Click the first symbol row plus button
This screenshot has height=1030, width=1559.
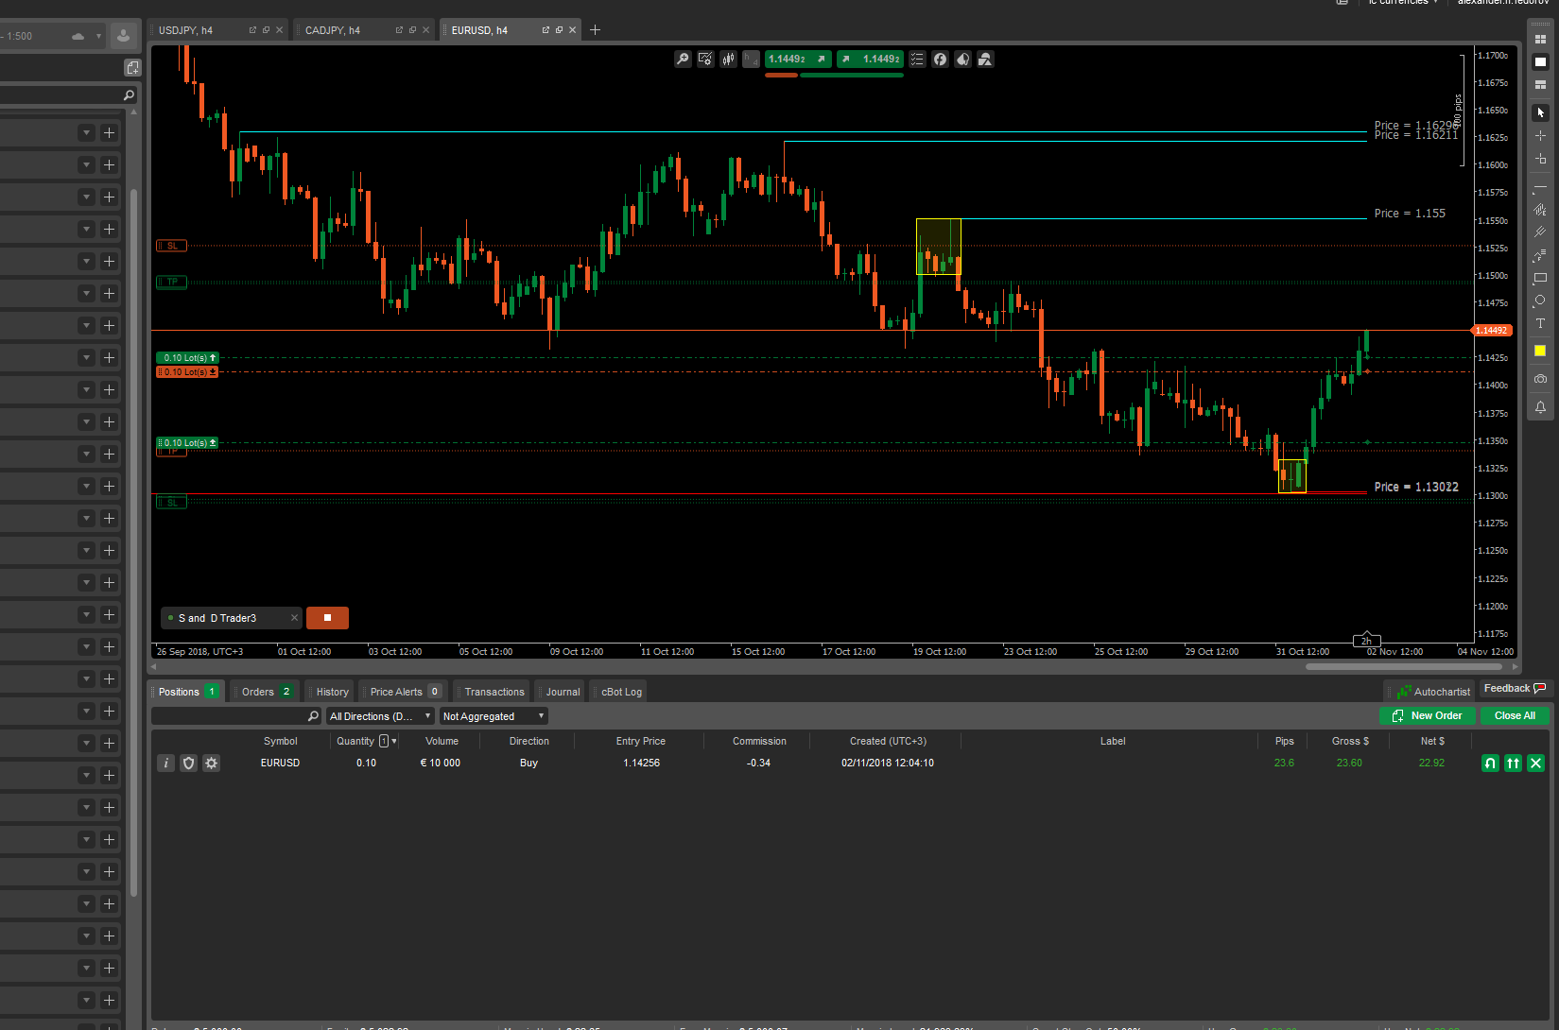point(109,132)
